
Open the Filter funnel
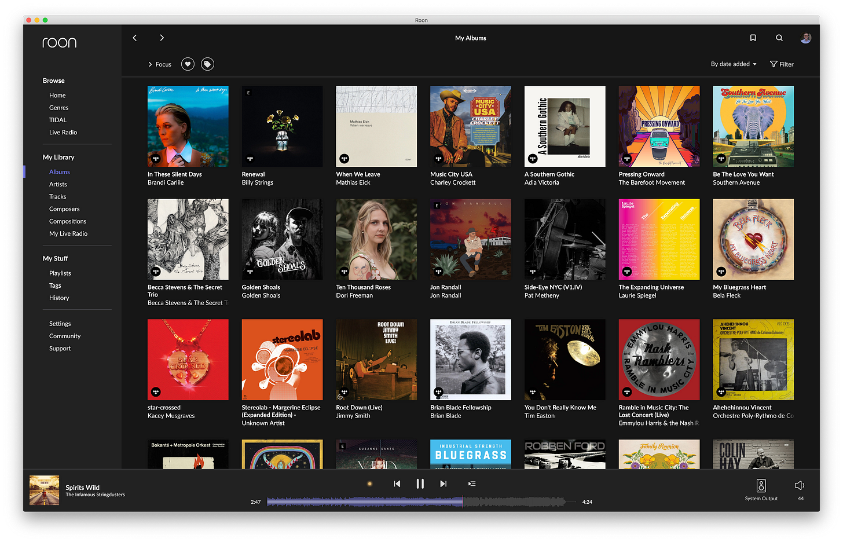tap(782, 64)
